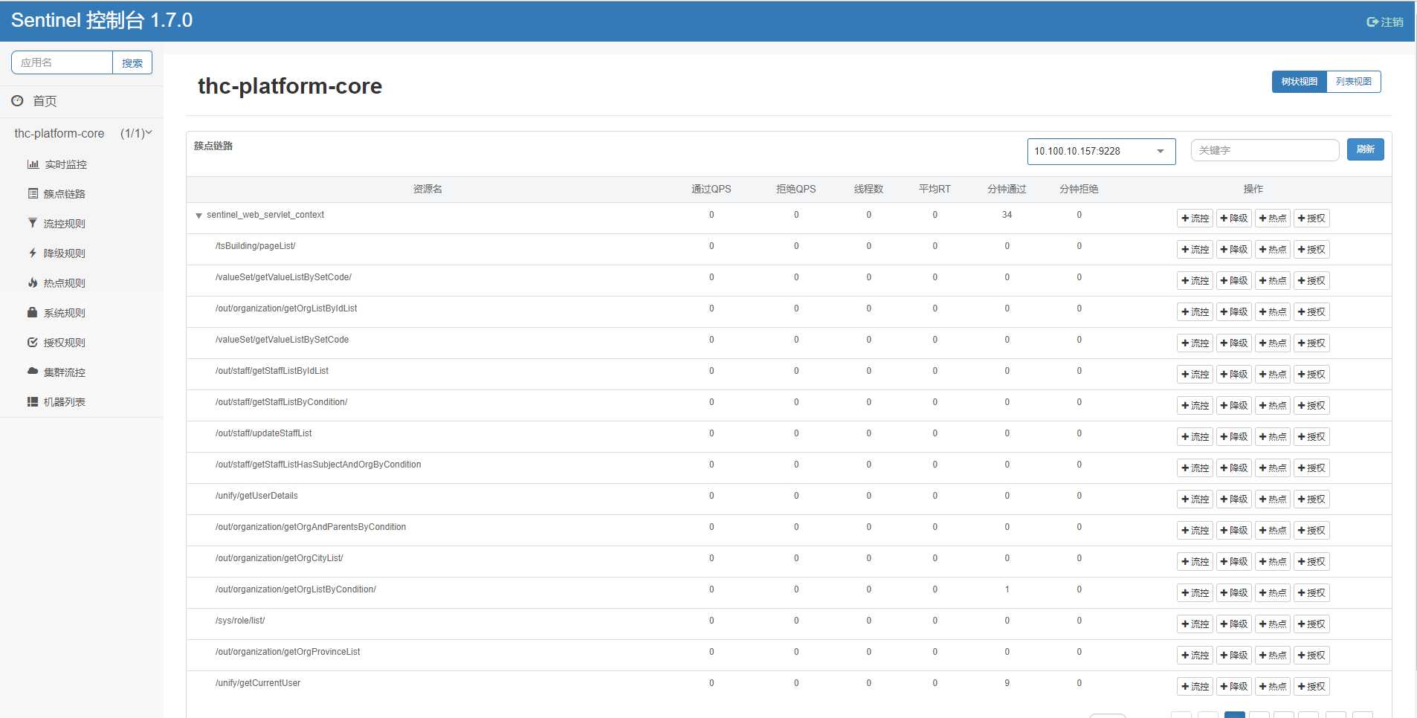Open machine dropdown 10.100.10.157:9228

click(1101, 152)
